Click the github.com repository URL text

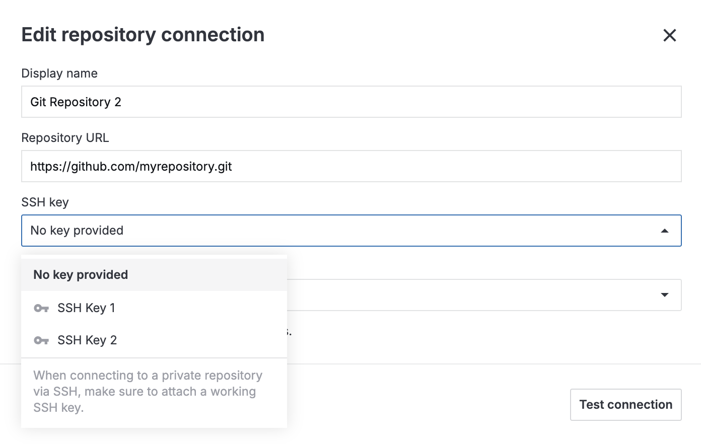(x=130, y=166)
